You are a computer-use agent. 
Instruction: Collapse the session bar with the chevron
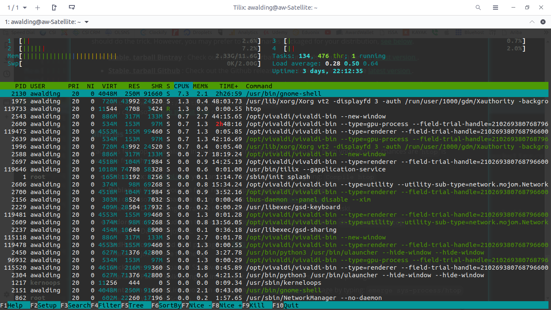pyautogui.click(x=532, y=21)
